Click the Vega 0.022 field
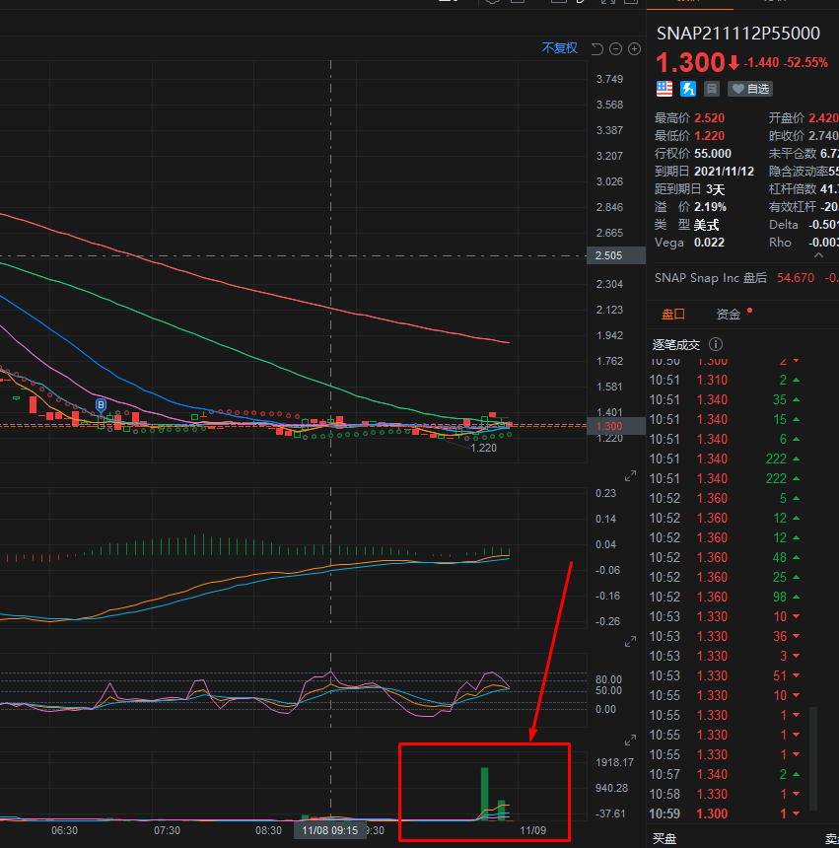This screenshot has width=839, height=848. pos(689,243)
